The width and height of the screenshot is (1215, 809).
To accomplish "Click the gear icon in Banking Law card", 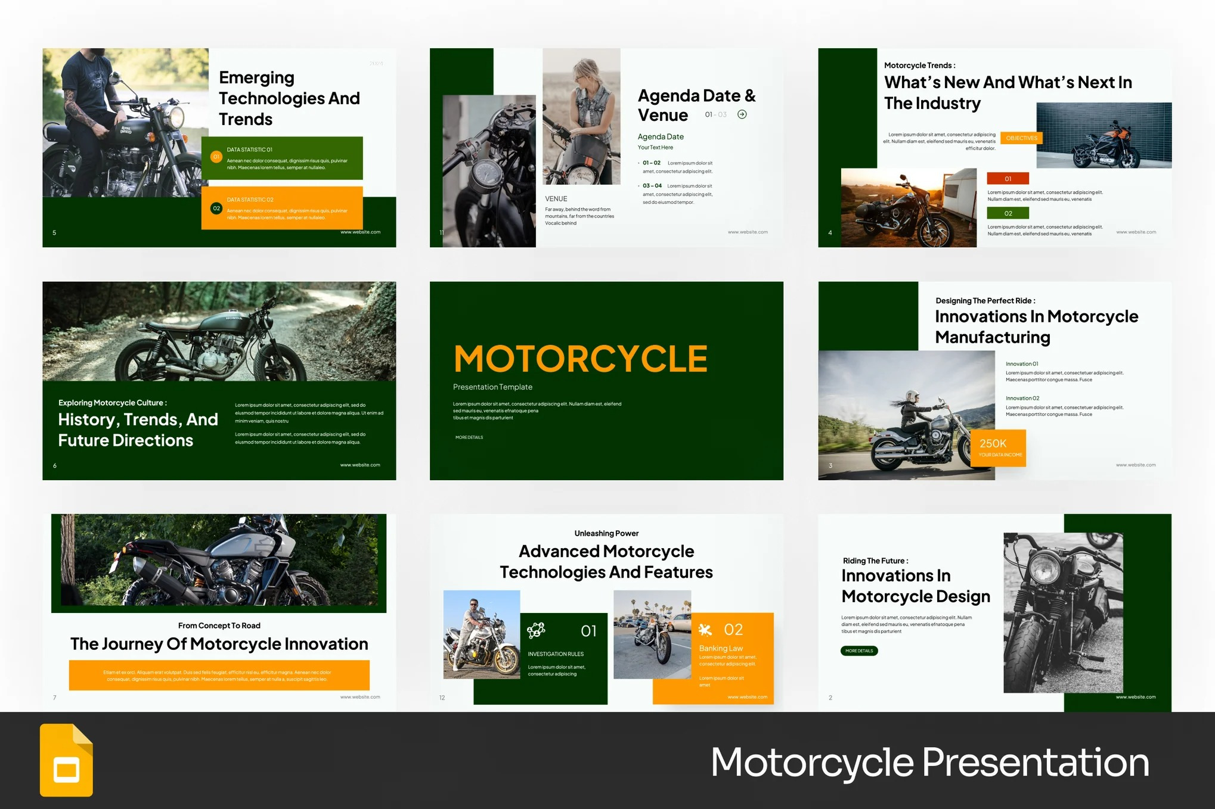I will [705, 630].
